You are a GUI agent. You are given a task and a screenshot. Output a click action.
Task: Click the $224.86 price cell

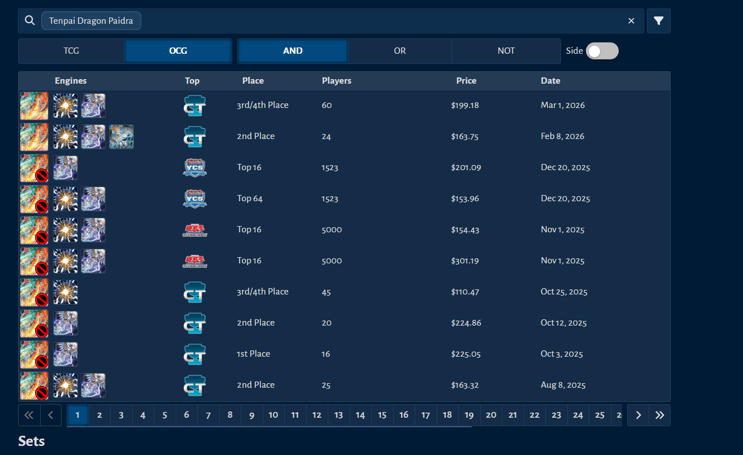[466, 323]
